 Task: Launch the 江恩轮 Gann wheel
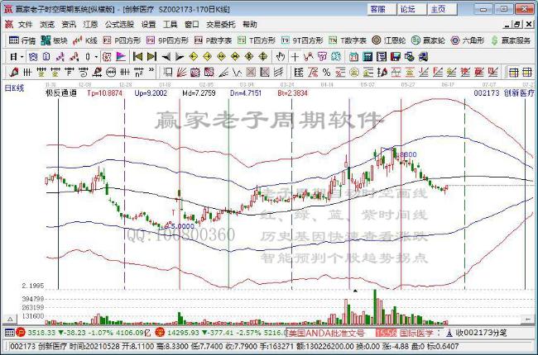(389, 40)
